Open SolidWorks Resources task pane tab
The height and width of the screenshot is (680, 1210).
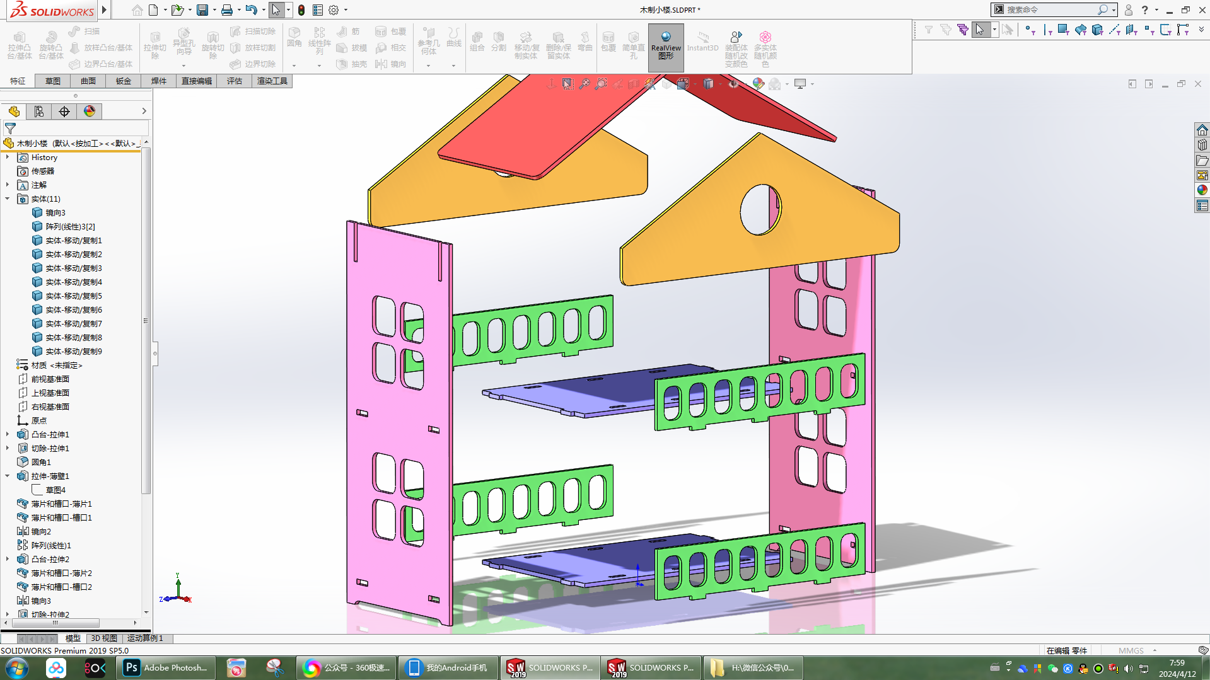tap(1202, 130)
